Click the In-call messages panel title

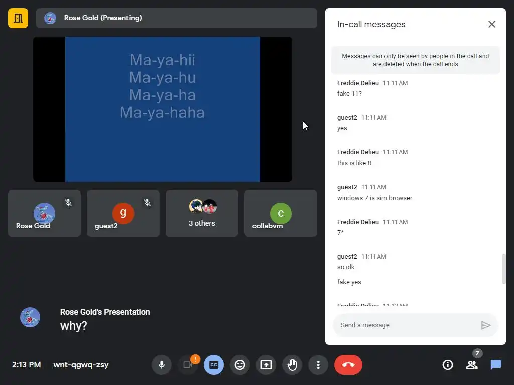tap(371, 24)
